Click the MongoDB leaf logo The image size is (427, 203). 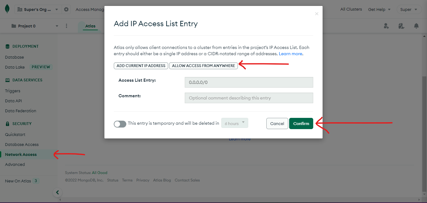coord(7,9)
